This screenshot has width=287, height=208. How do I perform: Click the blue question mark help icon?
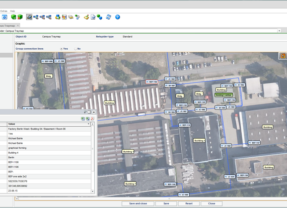click(x=117, y=17)
